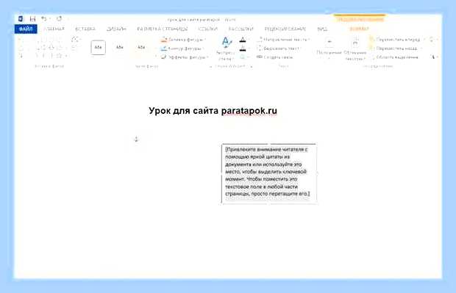Screen dimensions: 456x293
Task: Click the text fill color A icon
Action: [242, 40]
